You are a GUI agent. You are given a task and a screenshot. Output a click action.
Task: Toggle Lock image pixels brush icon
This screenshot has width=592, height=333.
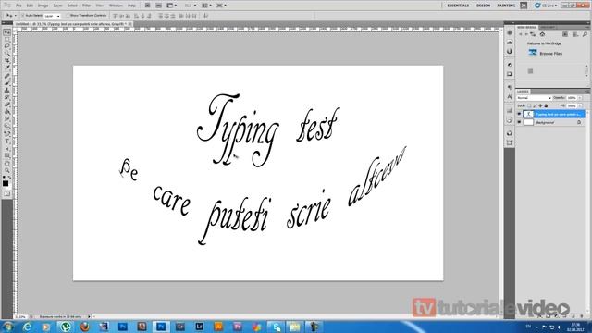tap(535, 105)
